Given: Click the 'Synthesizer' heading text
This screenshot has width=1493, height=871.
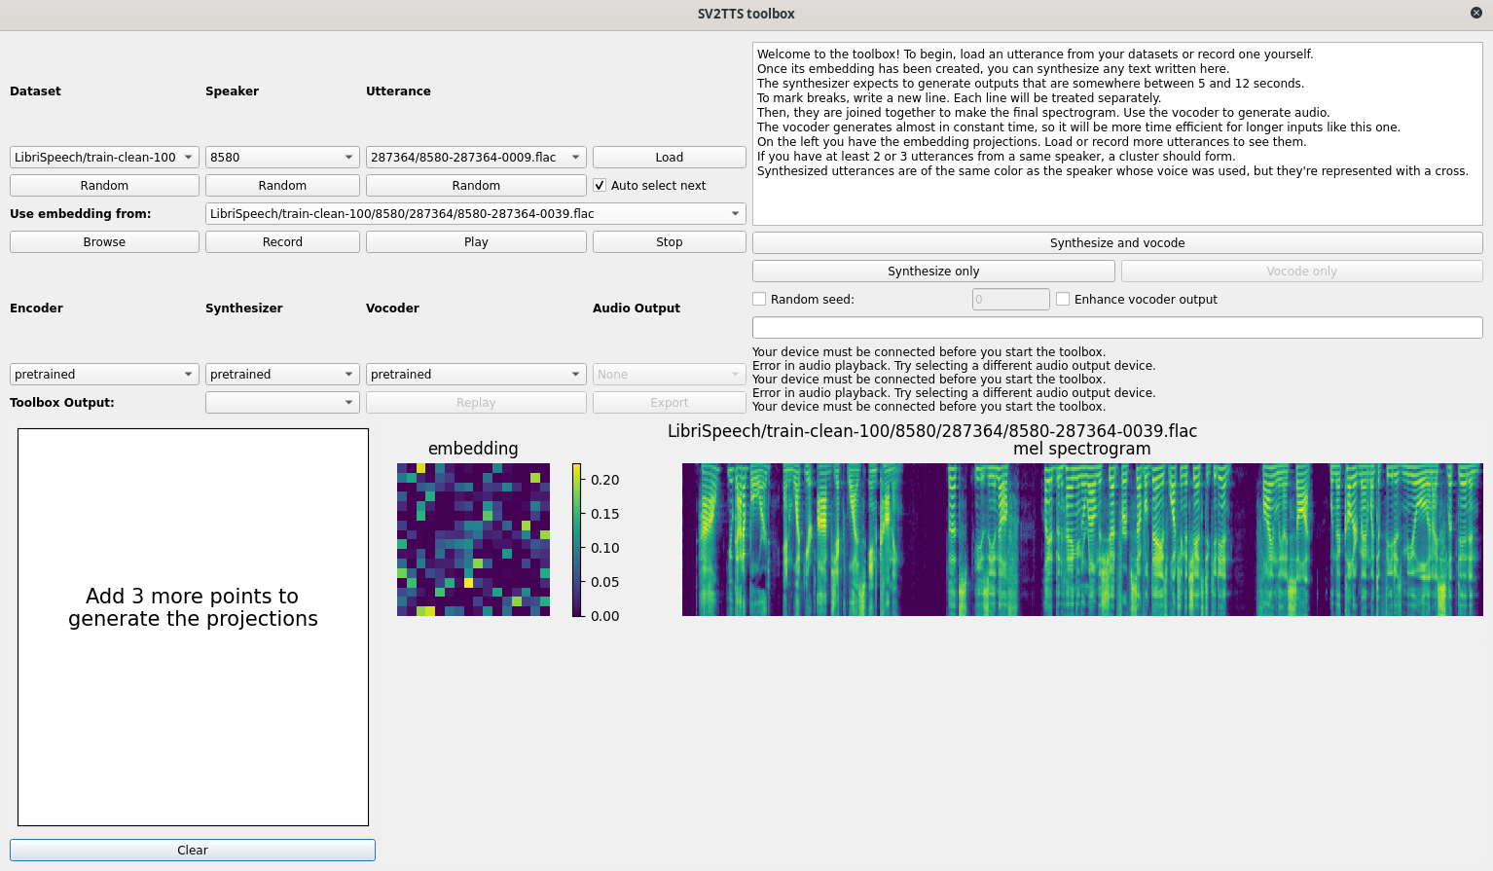Looking at the screenshot, I should point(243,308).
